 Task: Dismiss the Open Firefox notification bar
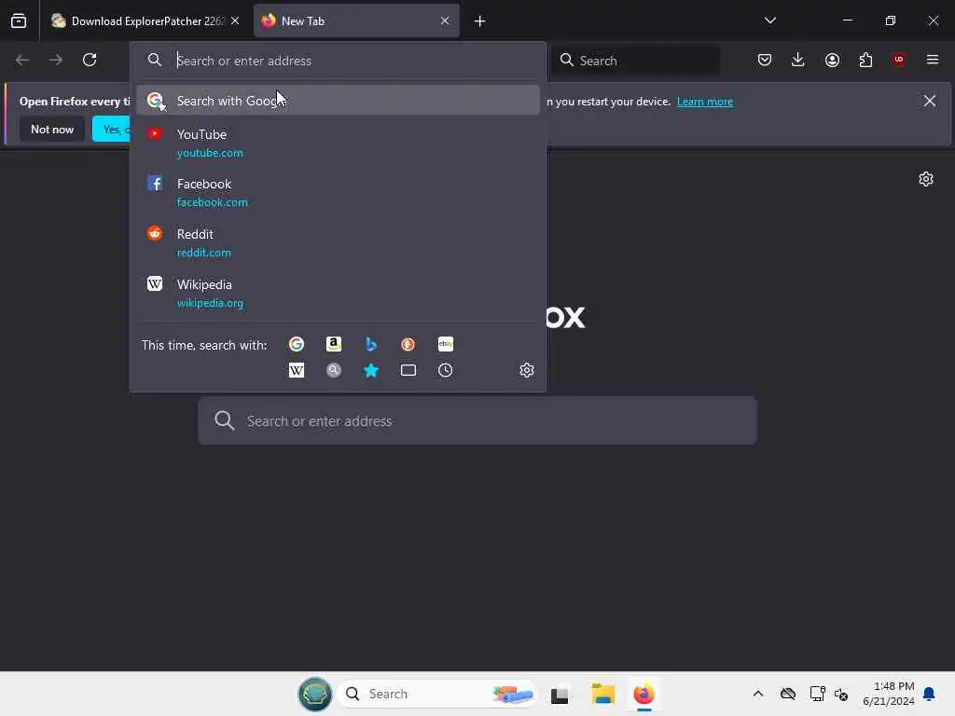click(x=930, y=101)
